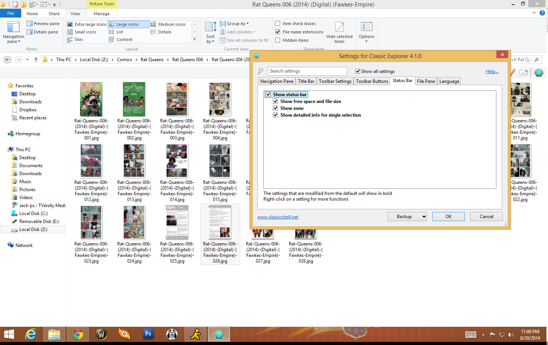The height and width of the screenshot is (345, 548).
Task: Select Extra large icons layout
Action: [x=87, y=24]
